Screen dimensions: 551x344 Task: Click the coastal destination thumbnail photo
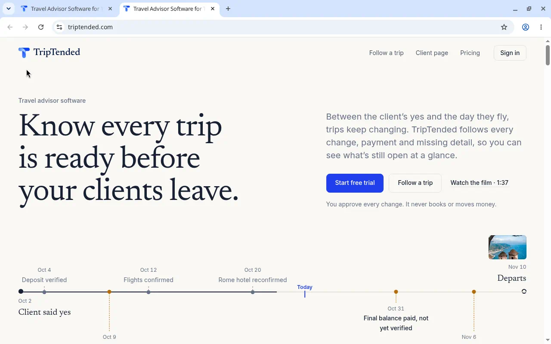[x=507, y=247]
